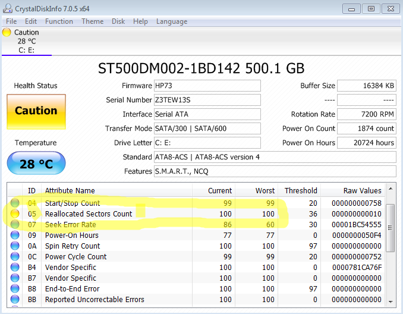Click the attribute list scroll down arrow
Image resolution: width=403 pixels, height=314 pixels.
coord(391,302)
